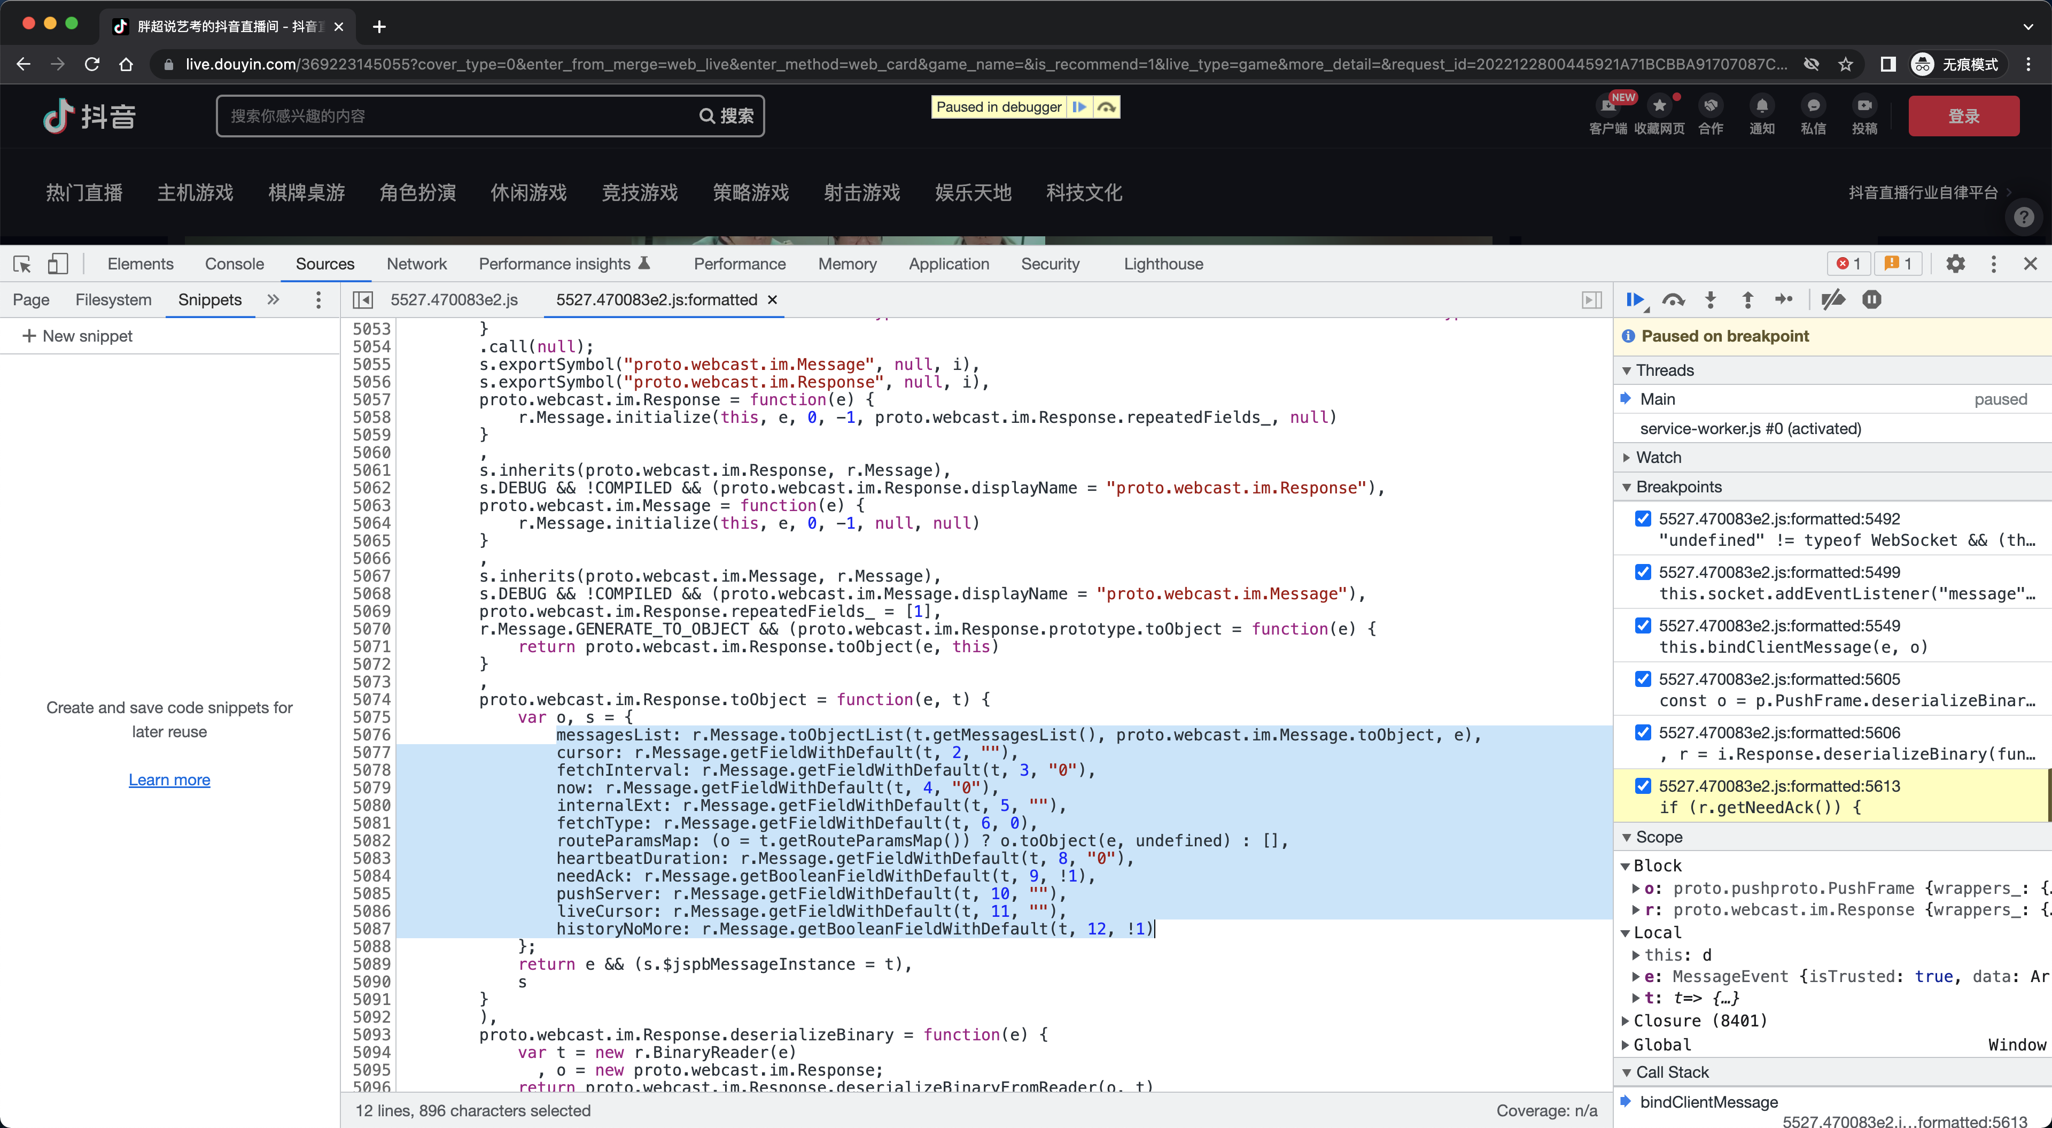Switch to the Elements tab

click(140, 264)
